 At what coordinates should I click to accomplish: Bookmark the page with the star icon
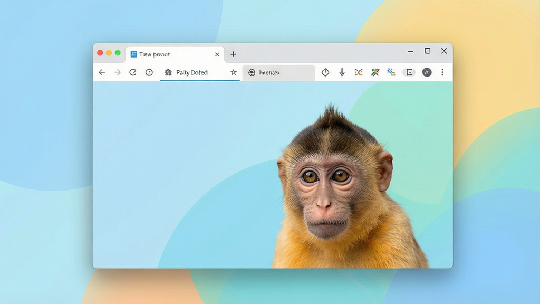click(234, 72)
